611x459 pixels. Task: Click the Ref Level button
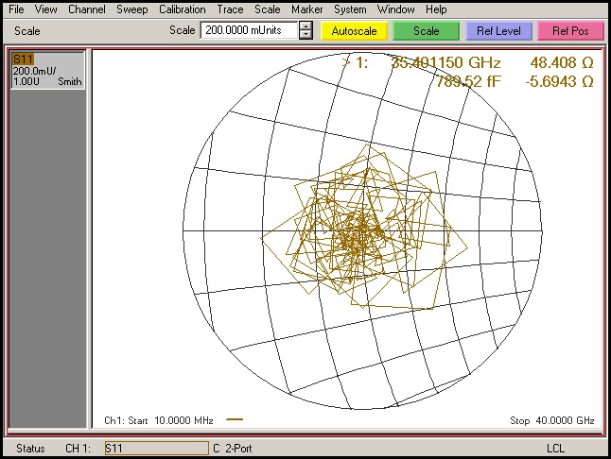(x=498, y=30)
